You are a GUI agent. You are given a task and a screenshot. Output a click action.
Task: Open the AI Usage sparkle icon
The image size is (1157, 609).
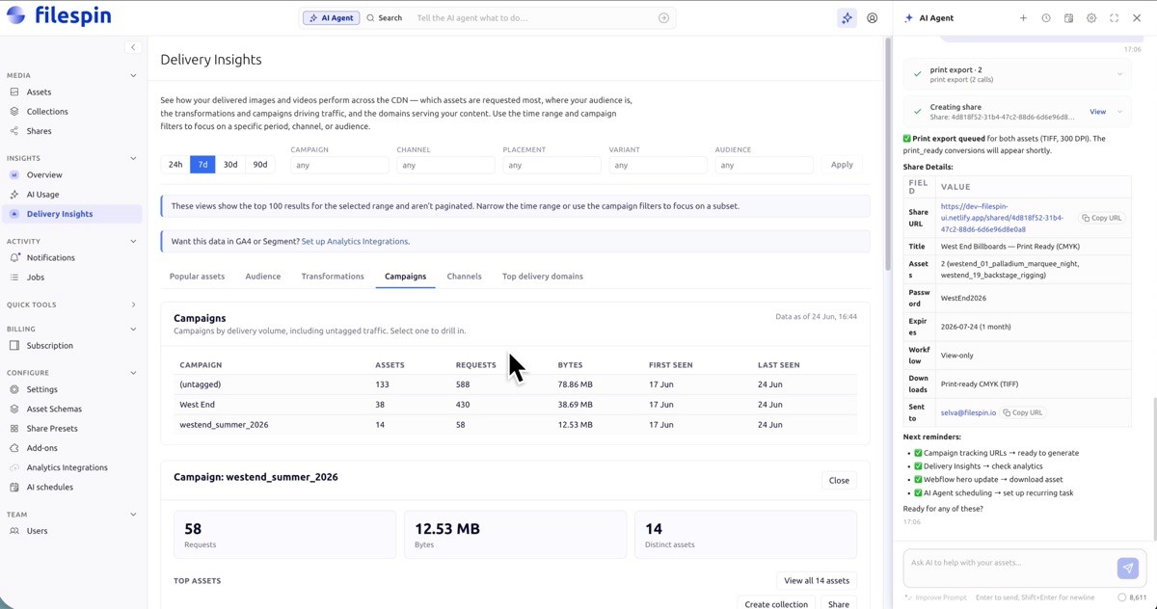point(14,195)
